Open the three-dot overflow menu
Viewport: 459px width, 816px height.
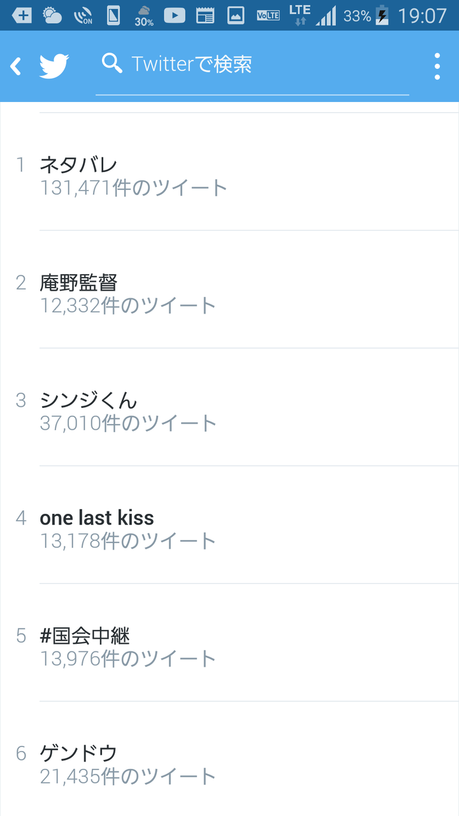click(x=437, y=66)
